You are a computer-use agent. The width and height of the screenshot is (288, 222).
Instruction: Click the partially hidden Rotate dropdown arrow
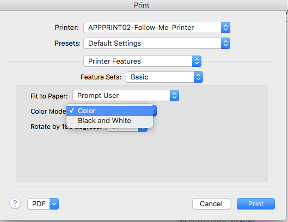[143, 129]
